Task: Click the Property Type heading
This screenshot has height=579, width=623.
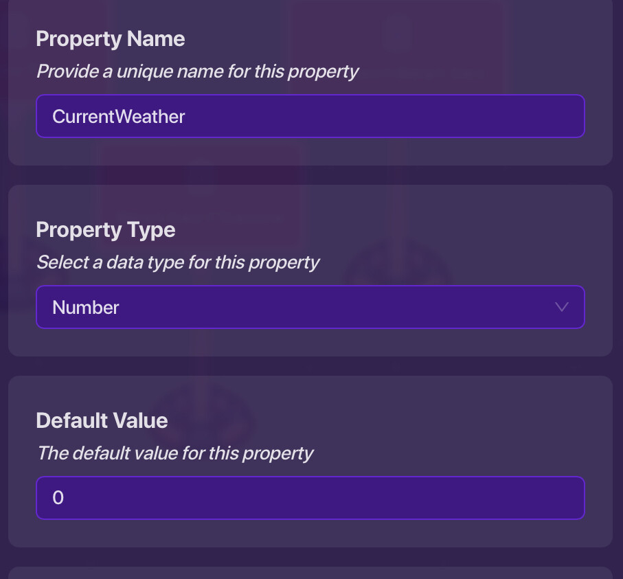Action: (105, 229)
